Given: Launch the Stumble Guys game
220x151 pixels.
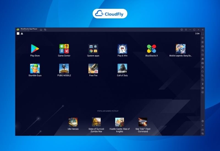Looking at the screenshot, I should 35,68.
